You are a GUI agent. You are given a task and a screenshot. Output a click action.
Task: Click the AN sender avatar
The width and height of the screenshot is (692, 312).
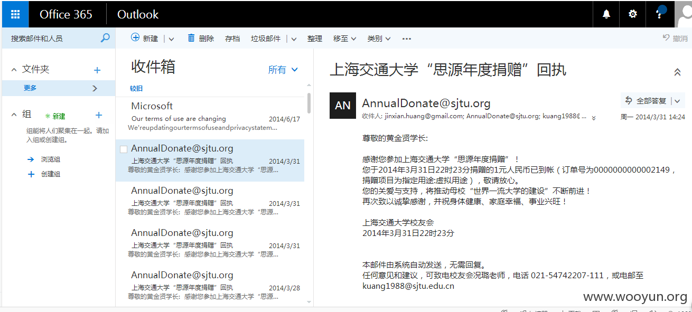(x=343, y=105)
